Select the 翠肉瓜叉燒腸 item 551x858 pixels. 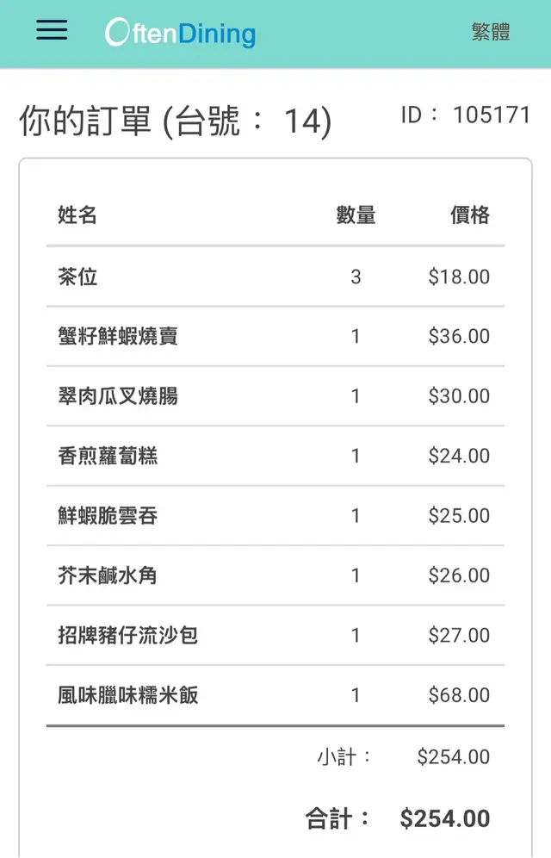tap(118, 396)
